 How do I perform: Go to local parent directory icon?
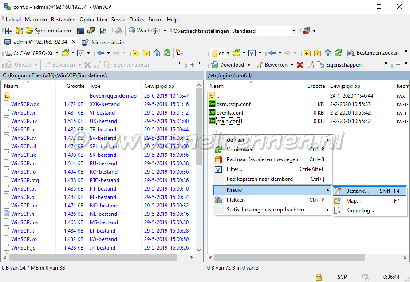(x=136, y=53)
